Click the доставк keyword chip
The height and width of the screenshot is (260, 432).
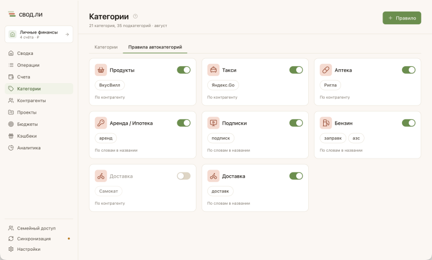point(220,191)
